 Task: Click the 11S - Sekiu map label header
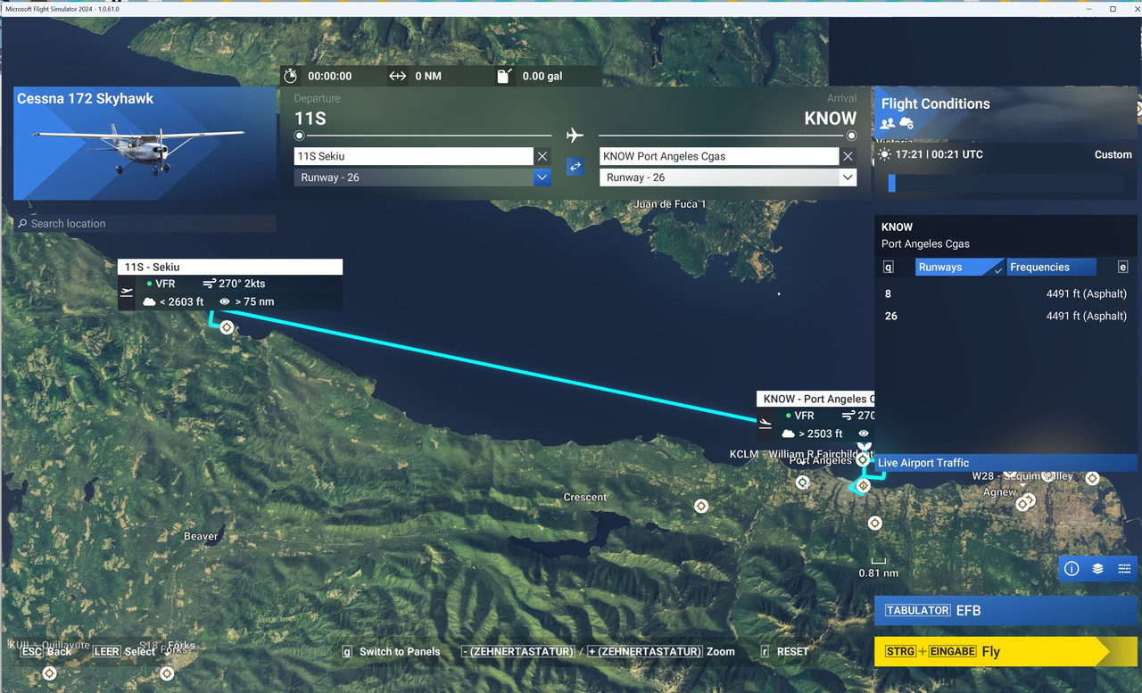[230, 267]
